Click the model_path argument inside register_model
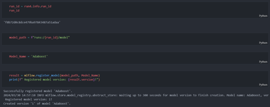Image resolution: width=270 pixels, height=107 pixels. [70, 75]
